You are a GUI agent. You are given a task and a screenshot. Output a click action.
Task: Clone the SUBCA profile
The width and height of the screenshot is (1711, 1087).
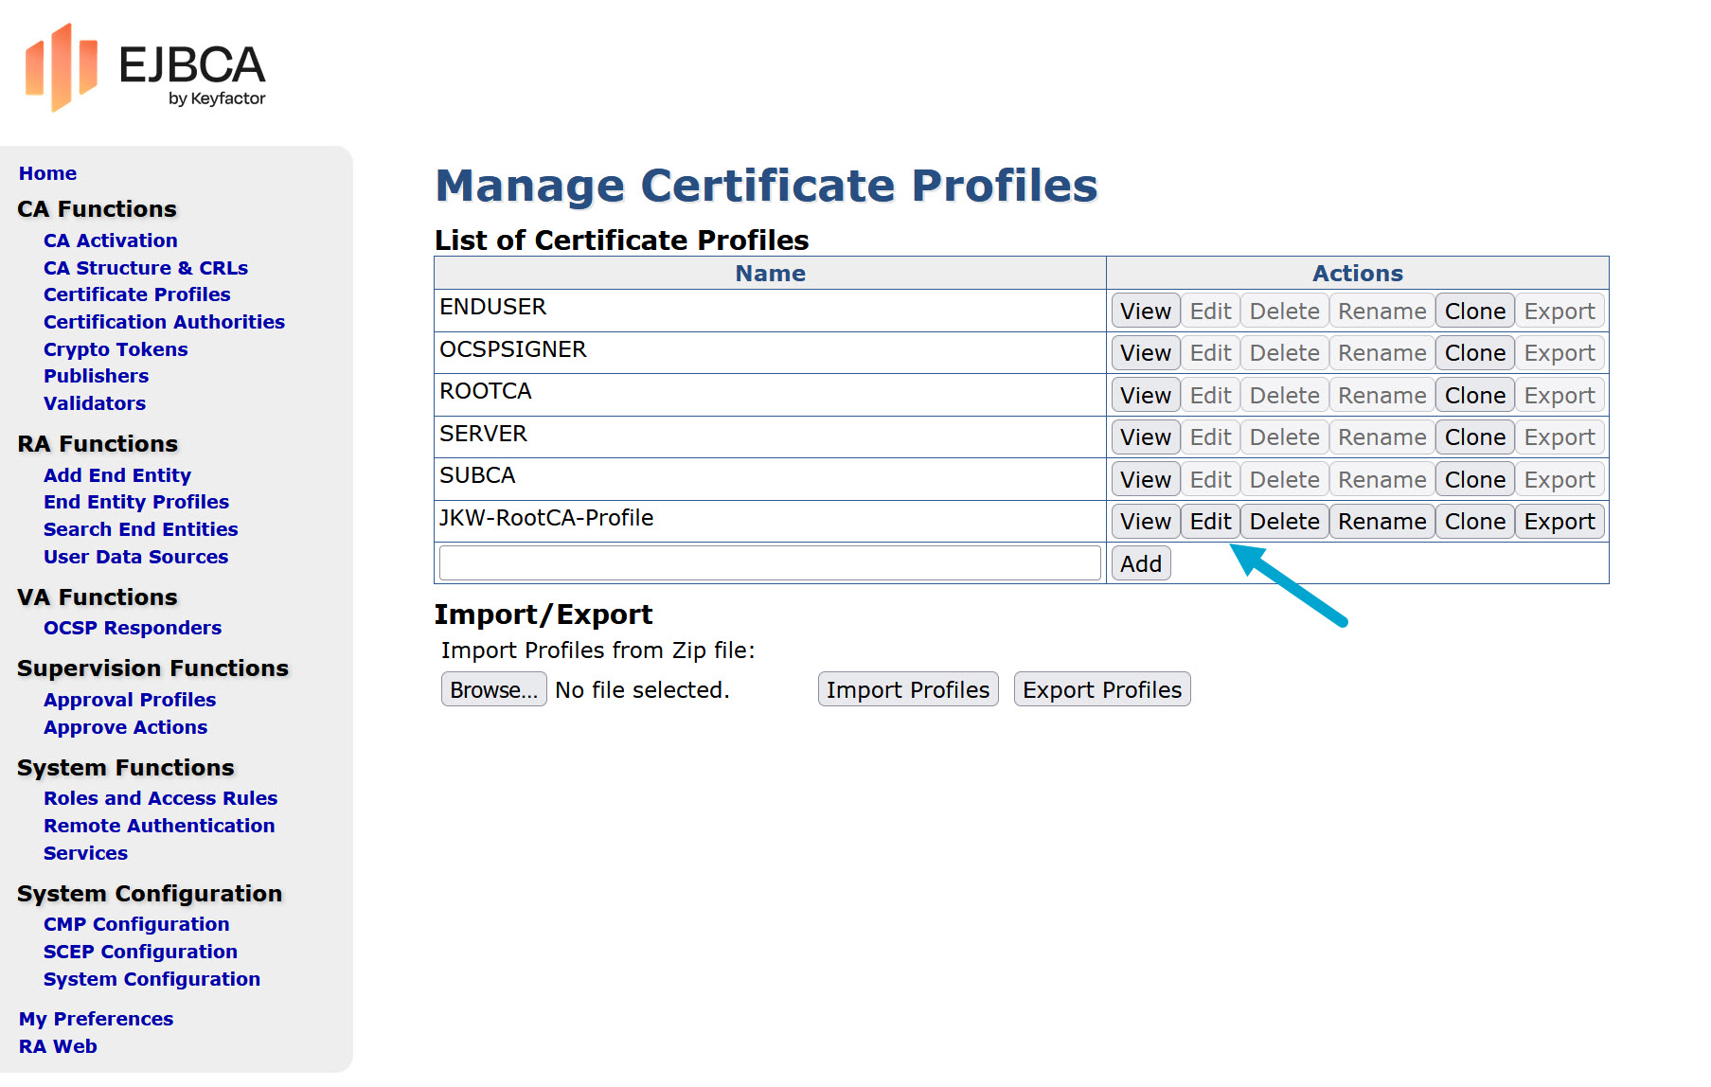coord(1474,479)
